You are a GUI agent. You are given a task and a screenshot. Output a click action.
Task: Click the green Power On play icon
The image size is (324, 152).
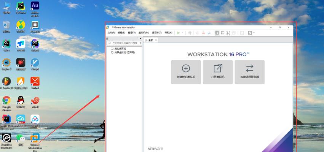point(179,33)
